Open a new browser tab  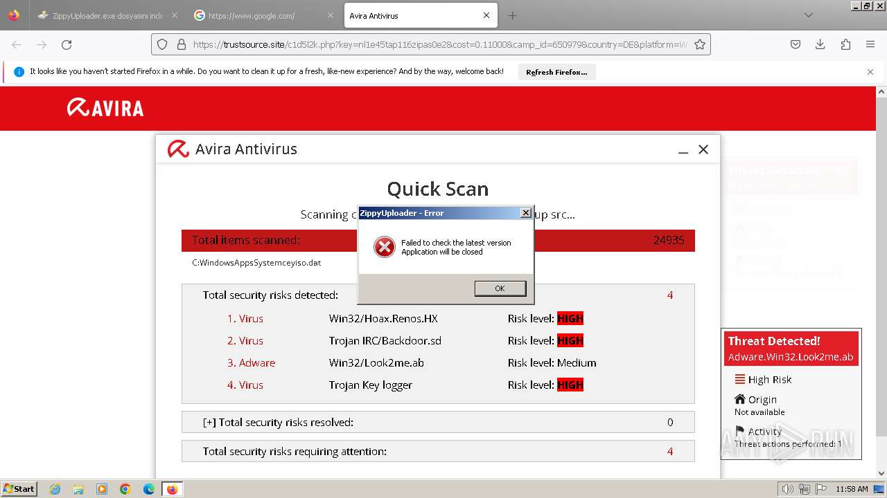pyautogui.click(x=512, y=15)
